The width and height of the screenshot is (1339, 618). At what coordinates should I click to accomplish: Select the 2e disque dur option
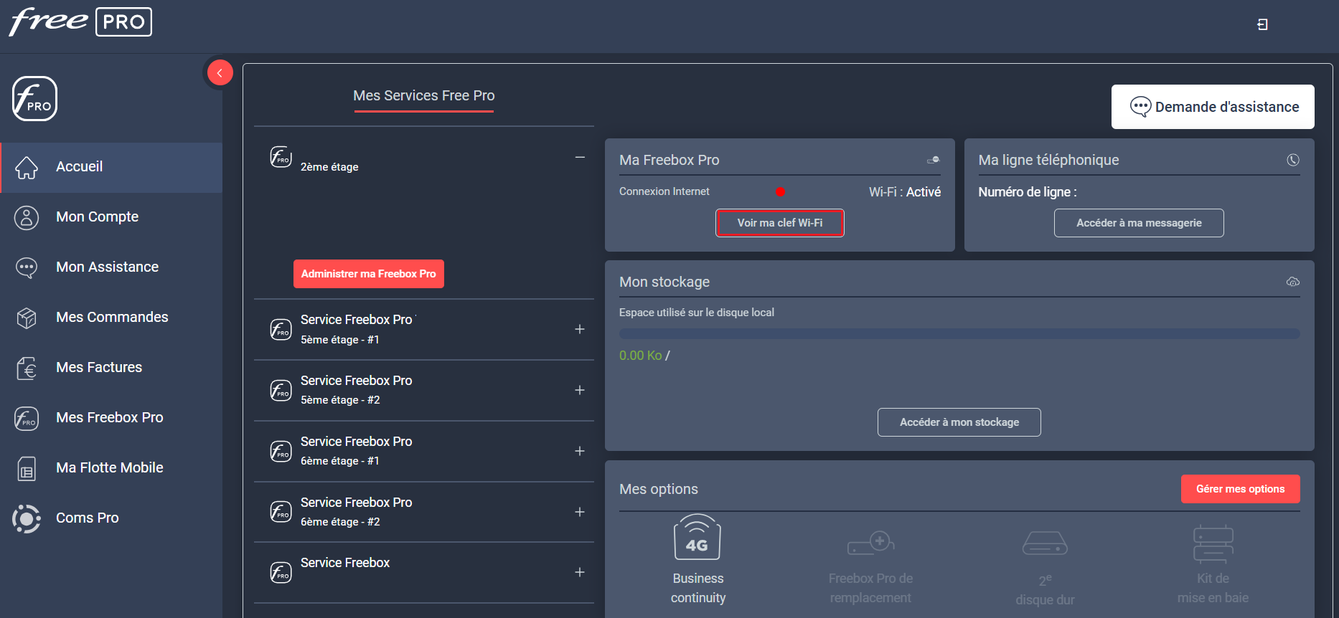1045,569
